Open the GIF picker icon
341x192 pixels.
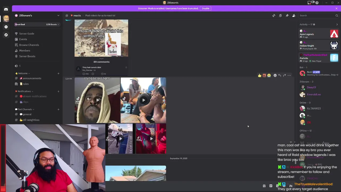coord(271,186)
